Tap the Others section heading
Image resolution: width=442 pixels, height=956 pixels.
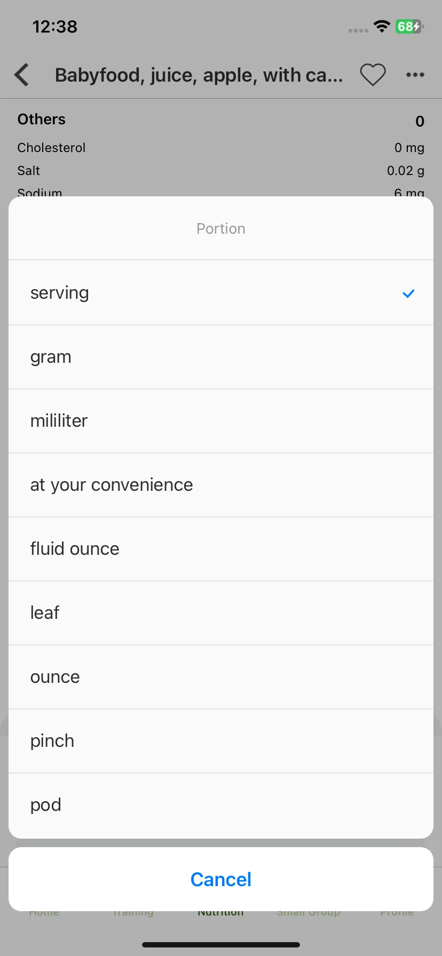pos(42,119)
